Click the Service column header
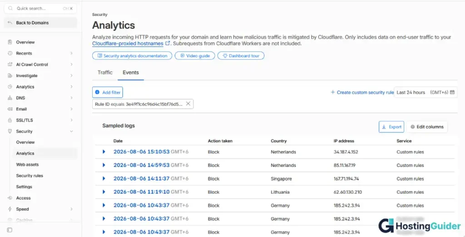465x237 pixels. pyautogui.click(x=404, y=141)
